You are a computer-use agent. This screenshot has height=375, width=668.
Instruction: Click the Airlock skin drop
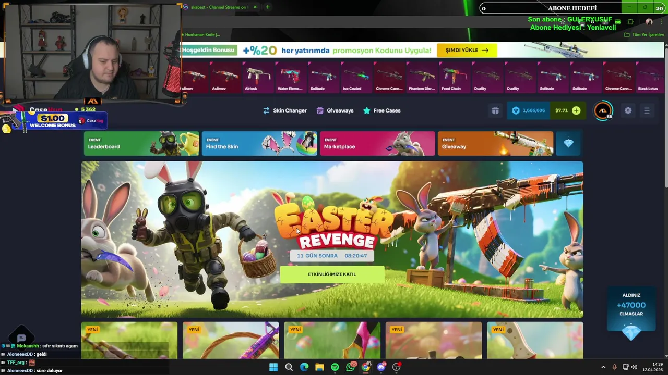[x=258, y=77]
